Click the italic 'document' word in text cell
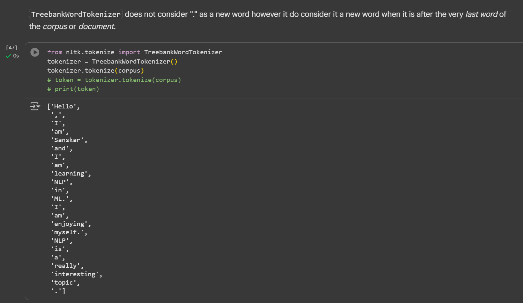 coord(96,26)
